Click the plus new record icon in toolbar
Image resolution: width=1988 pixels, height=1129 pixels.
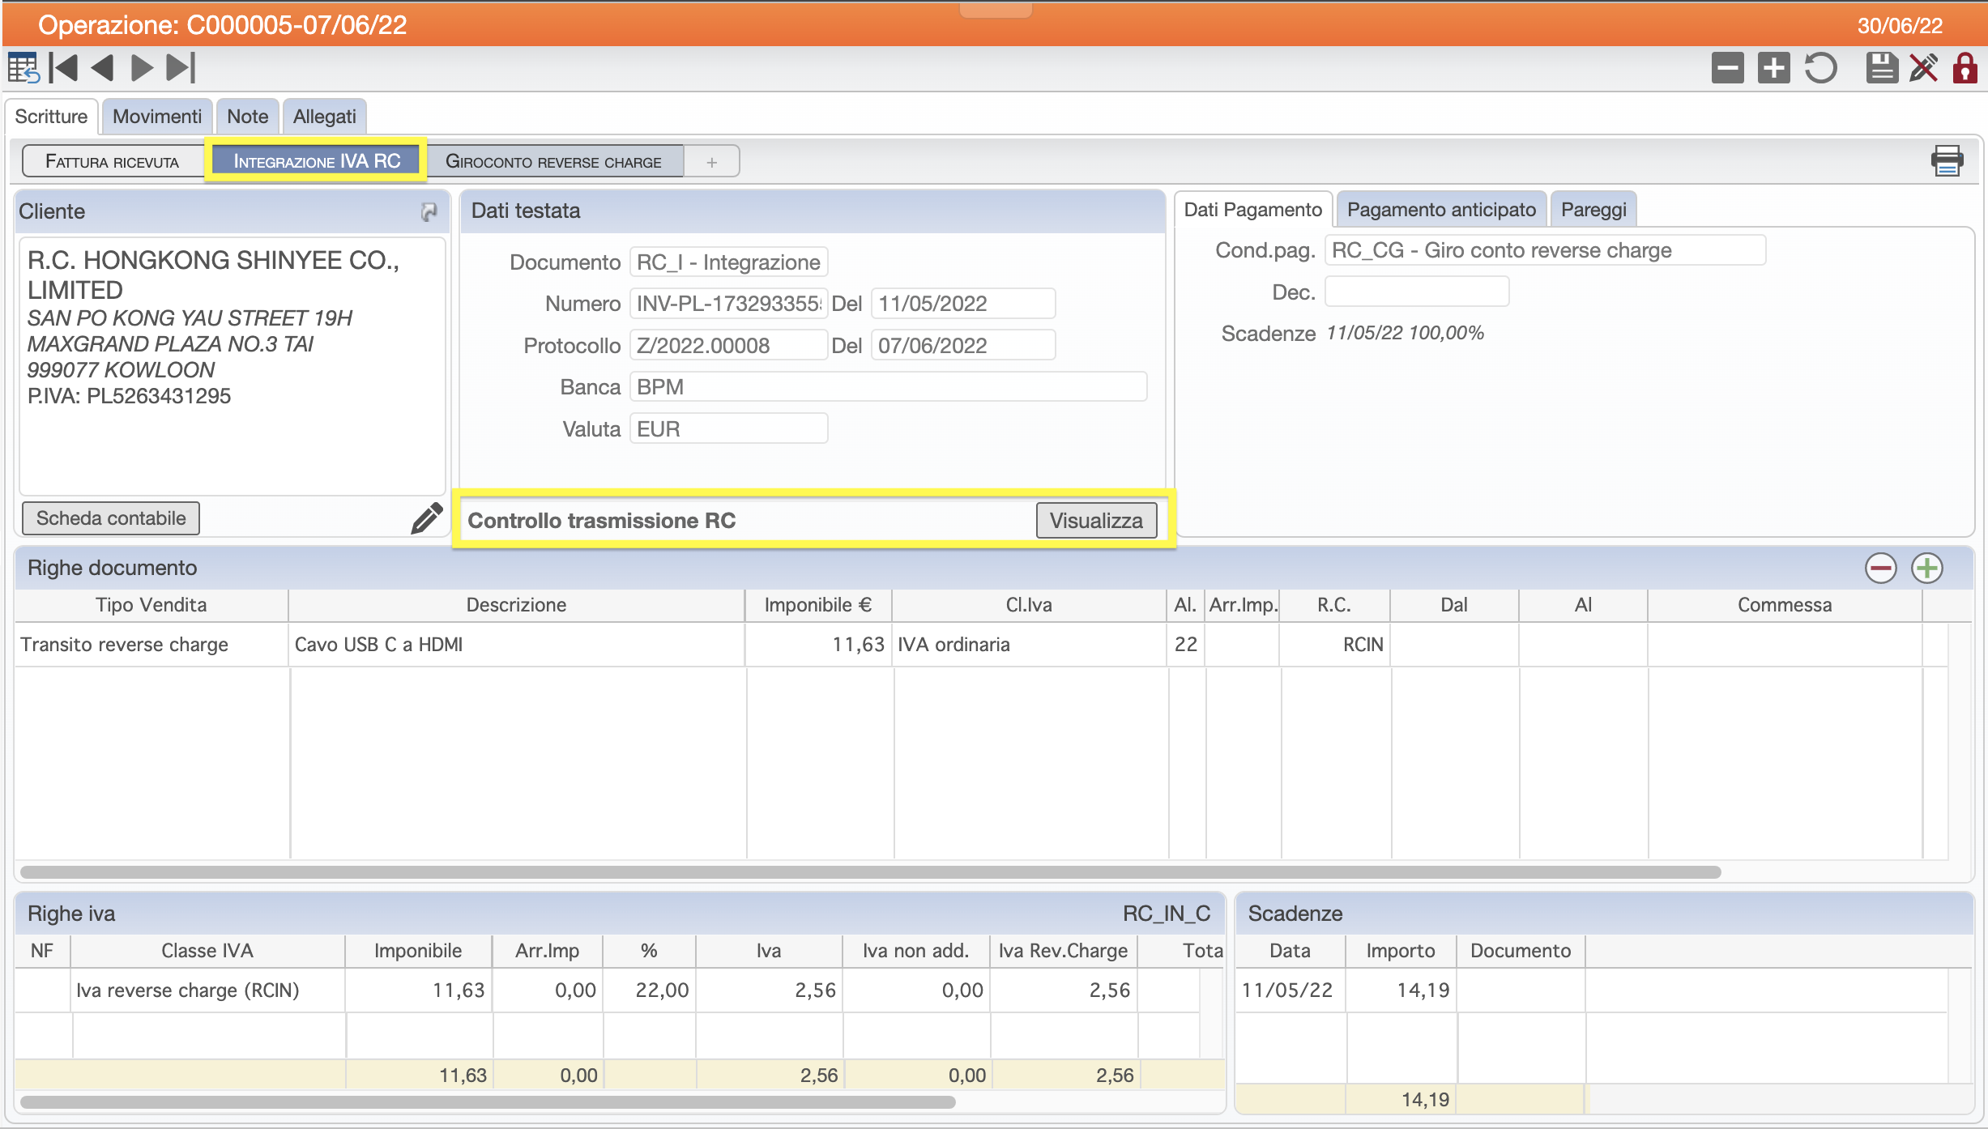coord(1773,68)
